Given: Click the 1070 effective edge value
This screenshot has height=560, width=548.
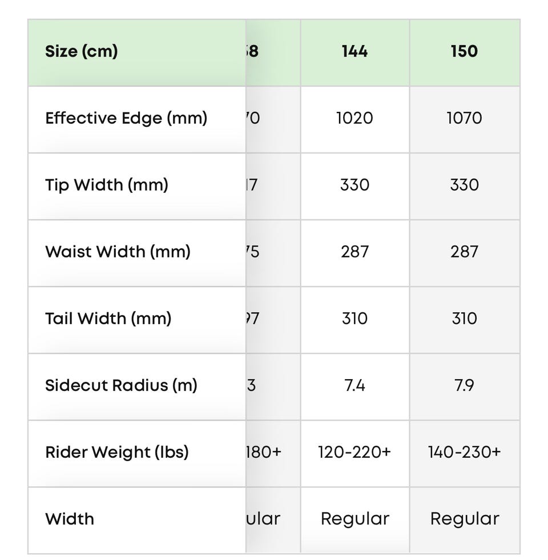Looking at the screenshot, I should (x=464, y=118).
